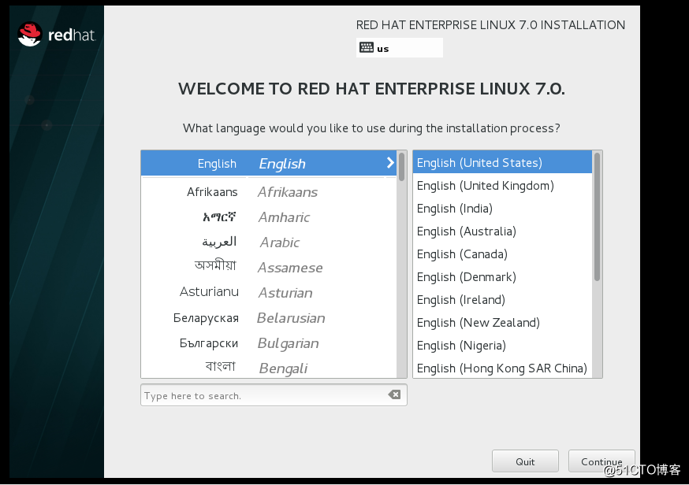Choose English (Australia) locale

(503, 231)
